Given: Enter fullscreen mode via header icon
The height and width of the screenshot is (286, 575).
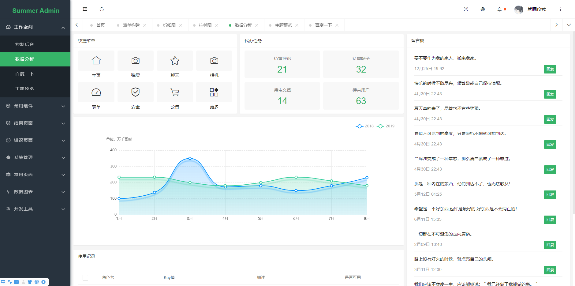Looking at the screenshot, I should (466, 9).
